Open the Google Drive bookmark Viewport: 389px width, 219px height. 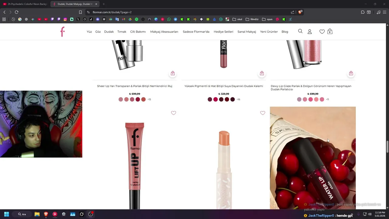(130, 19)
